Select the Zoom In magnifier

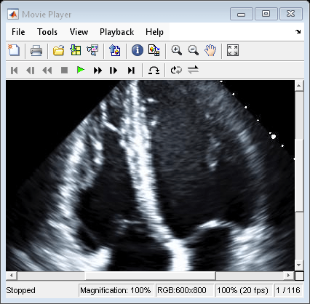coord(176,50)
